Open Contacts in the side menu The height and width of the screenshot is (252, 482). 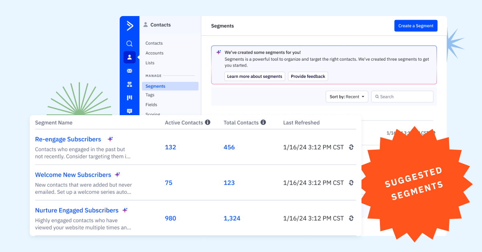[x=154, y=43]
